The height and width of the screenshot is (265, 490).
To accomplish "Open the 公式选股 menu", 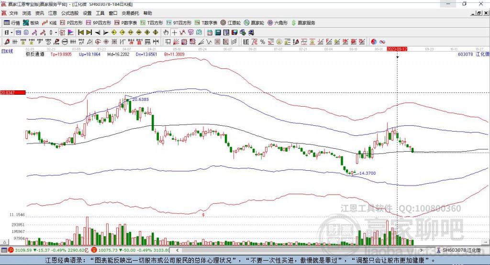I will point(70,13).
